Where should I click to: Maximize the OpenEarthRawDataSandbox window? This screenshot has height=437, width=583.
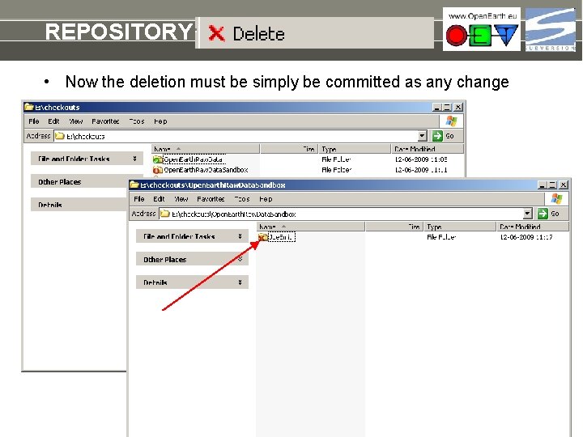click(552, 185)
